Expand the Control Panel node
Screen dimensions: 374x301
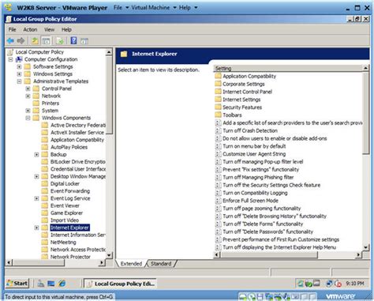click(x=28, y=88)
